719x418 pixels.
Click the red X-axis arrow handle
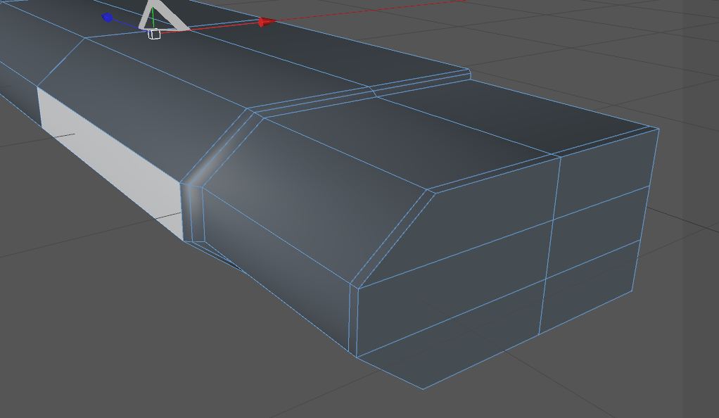point(267,22)
